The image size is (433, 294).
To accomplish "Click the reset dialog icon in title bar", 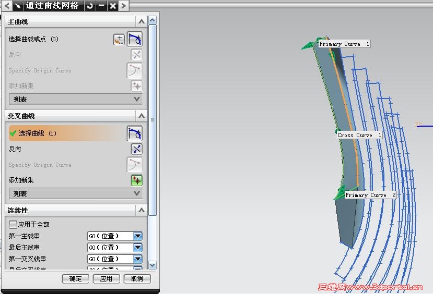I will [90, 6].
